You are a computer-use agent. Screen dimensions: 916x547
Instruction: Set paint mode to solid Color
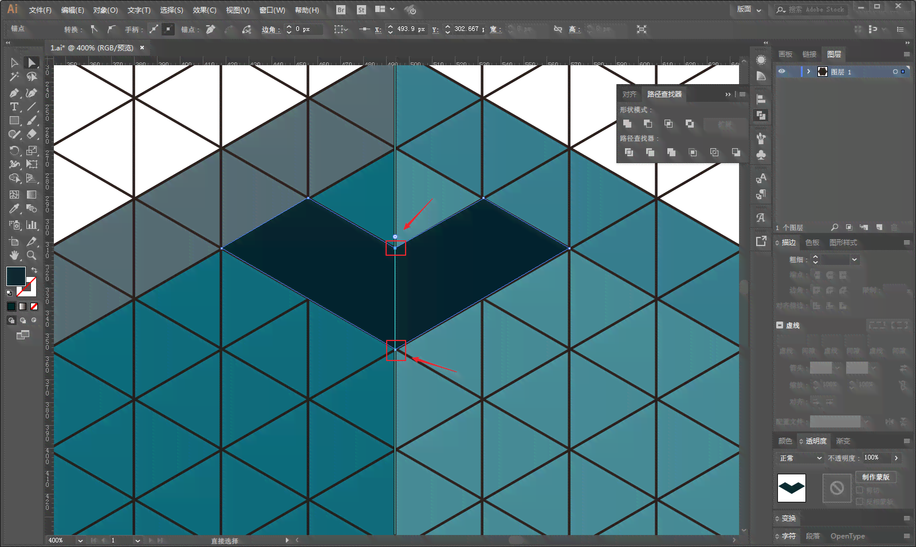coord(11,306)
